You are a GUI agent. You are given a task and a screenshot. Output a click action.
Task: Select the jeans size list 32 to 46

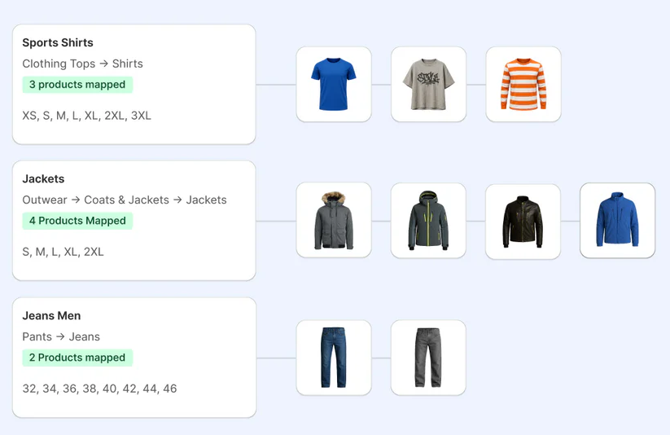coord(99,389)
